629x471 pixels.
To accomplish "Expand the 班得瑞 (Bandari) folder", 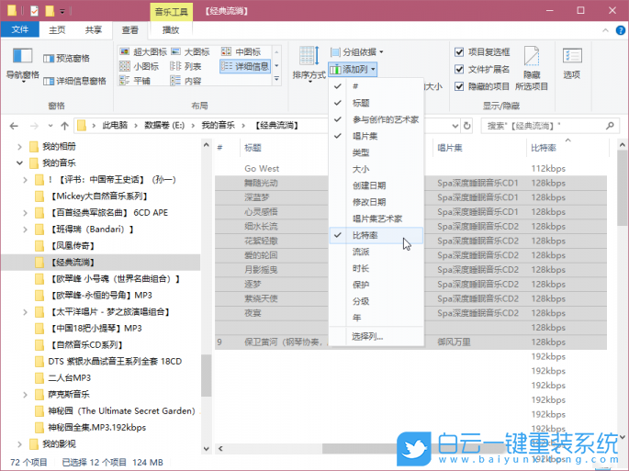I will point(25,230).
